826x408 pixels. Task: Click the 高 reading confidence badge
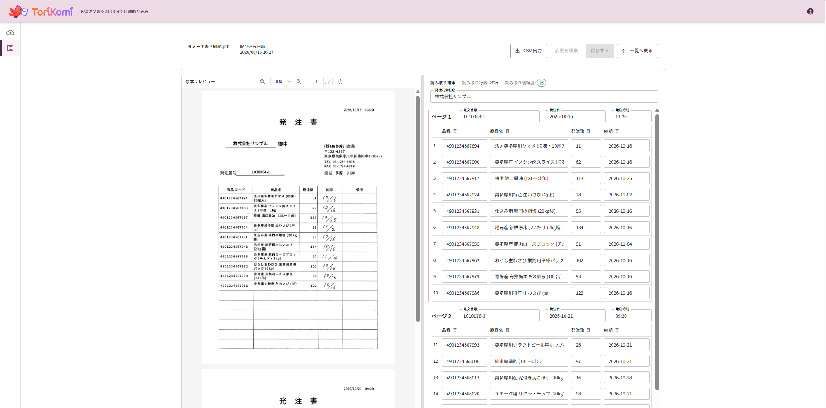tap(542, 83)
